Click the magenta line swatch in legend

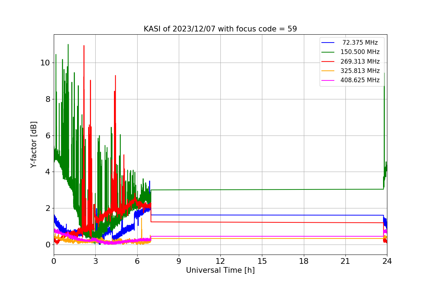click(x=328, y=80)
